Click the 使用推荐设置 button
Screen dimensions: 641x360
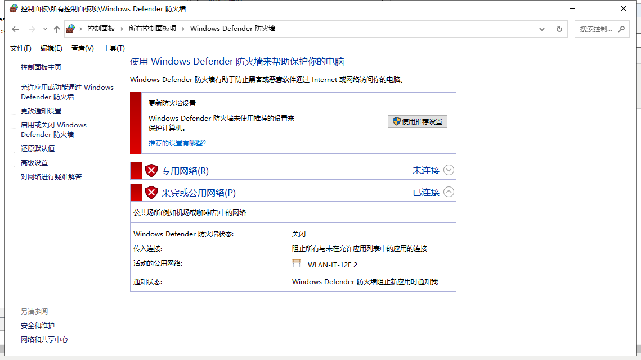(418, 122)
